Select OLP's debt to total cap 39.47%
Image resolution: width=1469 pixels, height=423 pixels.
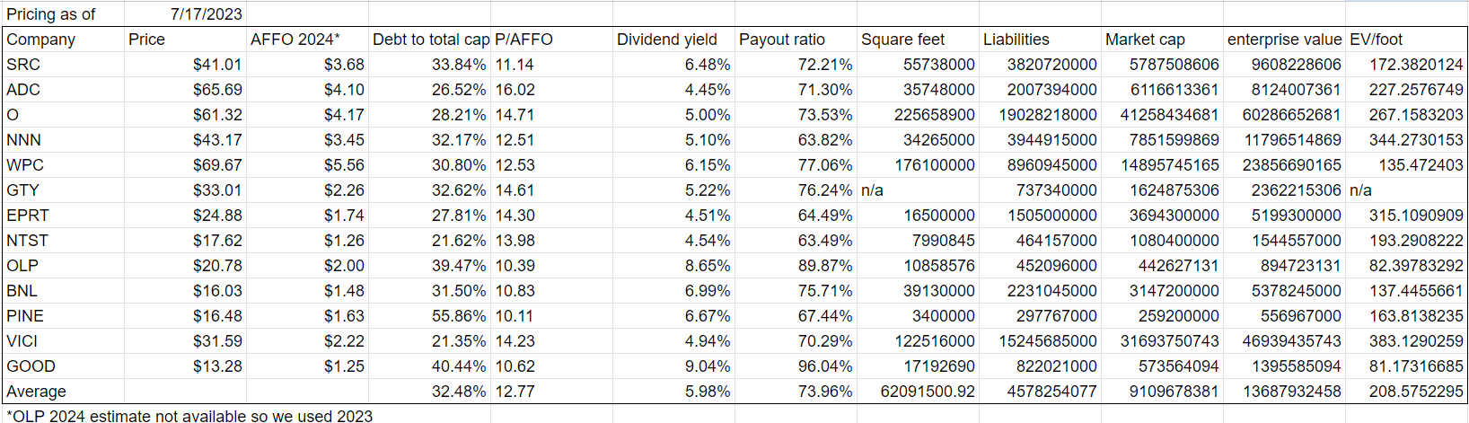click(458, 266)
